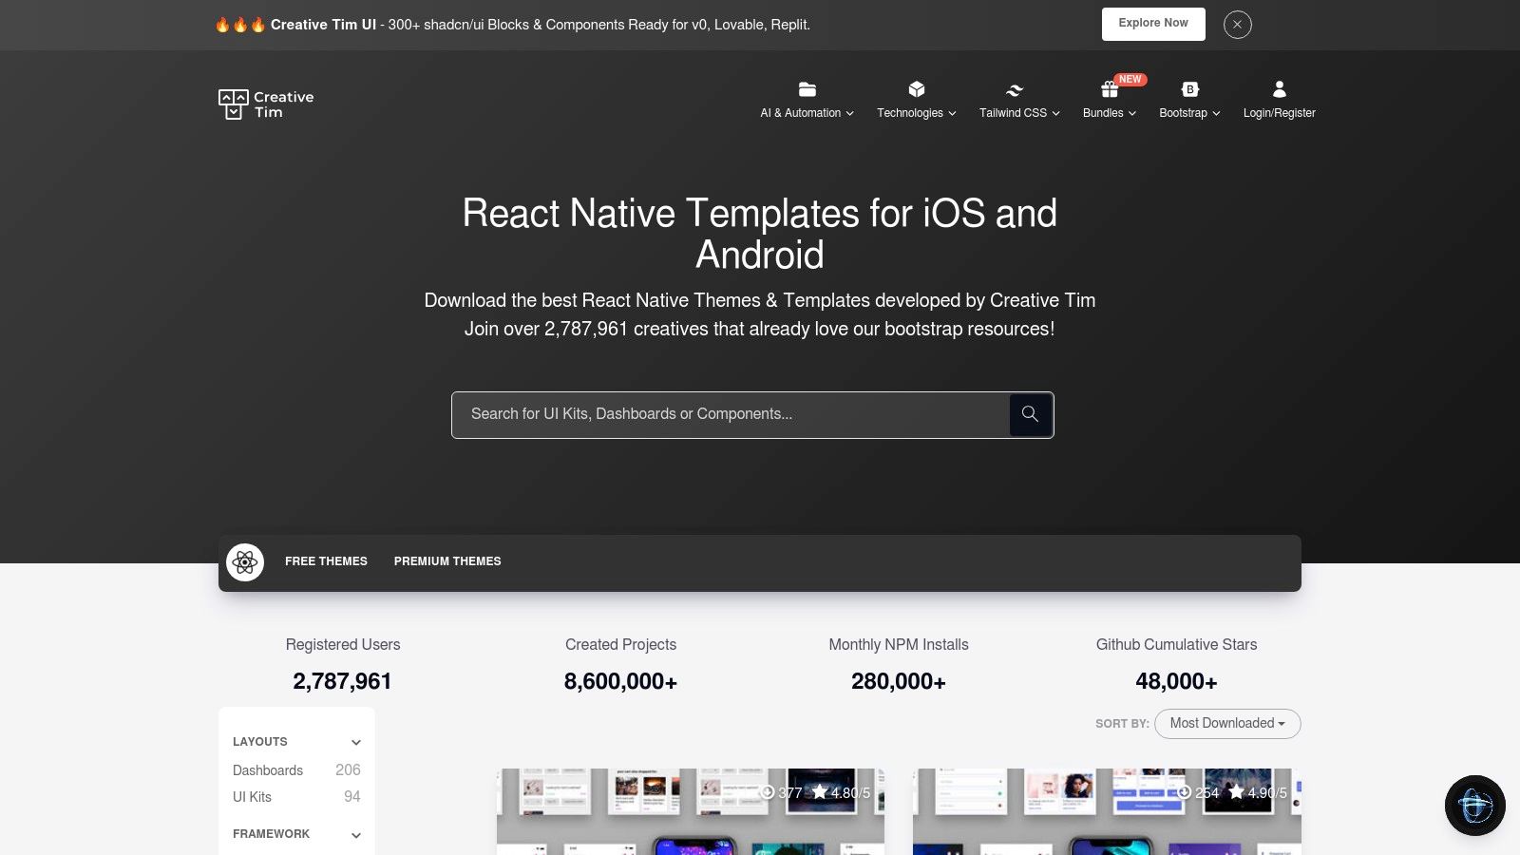The height and width of the screenshot is (855, 1520).
Task: Click the search magnifier icon
Action: click(1030, 414)
